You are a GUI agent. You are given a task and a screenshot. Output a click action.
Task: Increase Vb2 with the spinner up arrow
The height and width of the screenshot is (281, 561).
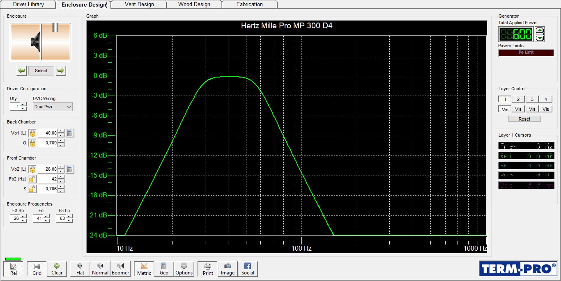(61, 167)
